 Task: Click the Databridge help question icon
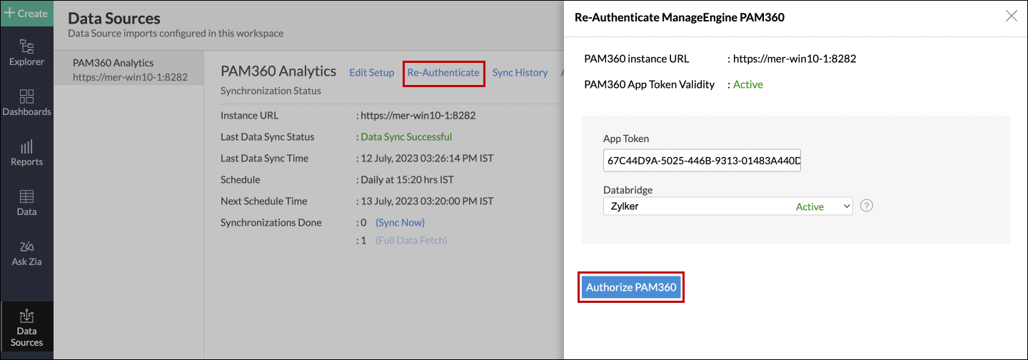pyautogui.click(x=867, y=206)
